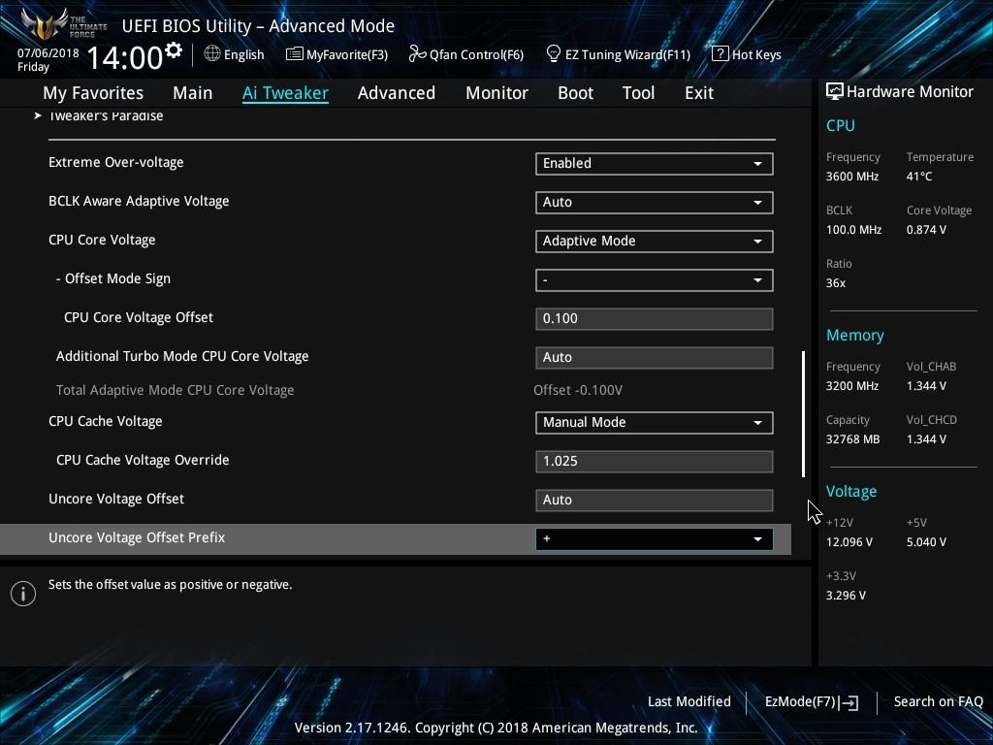Click the CPU frequency 3600 MHz value

click(851, 177)
